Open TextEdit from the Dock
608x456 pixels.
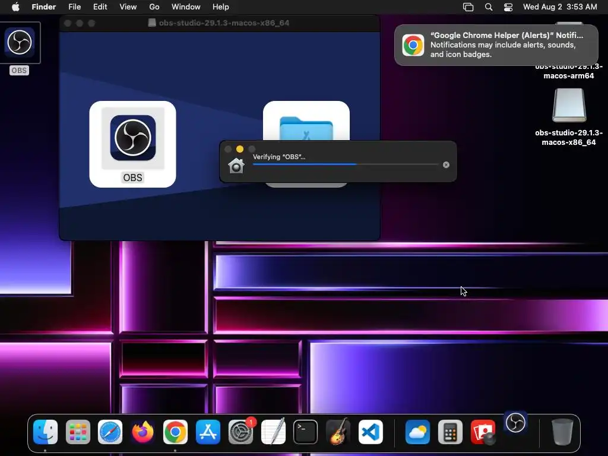tap(273, 432)
